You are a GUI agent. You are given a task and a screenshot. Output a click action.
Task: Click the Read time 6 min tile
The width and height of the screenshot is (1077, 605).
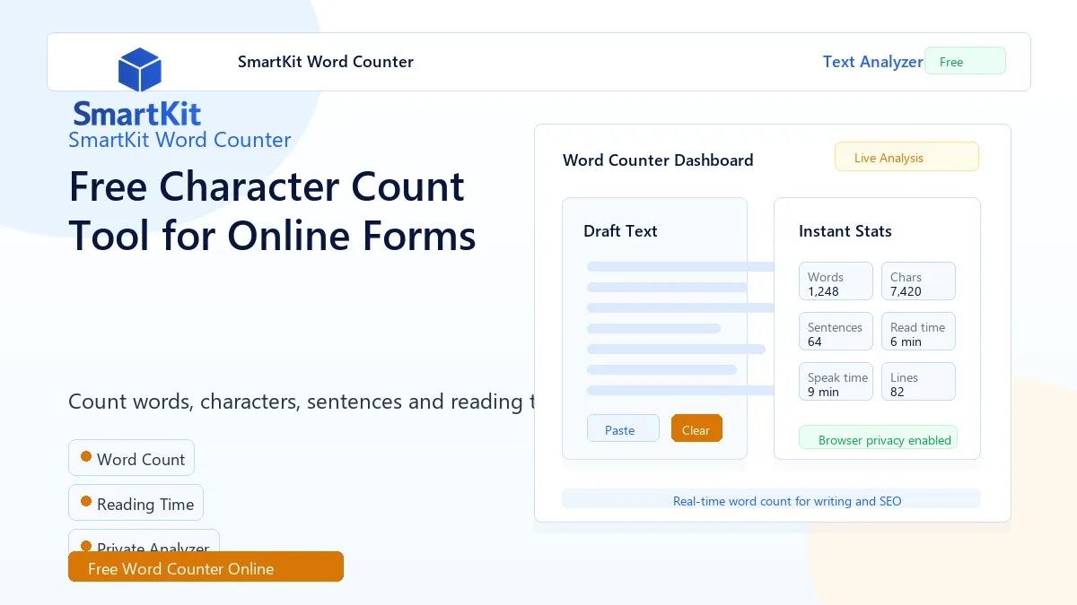pyautogui.click(x=918, y=331)
